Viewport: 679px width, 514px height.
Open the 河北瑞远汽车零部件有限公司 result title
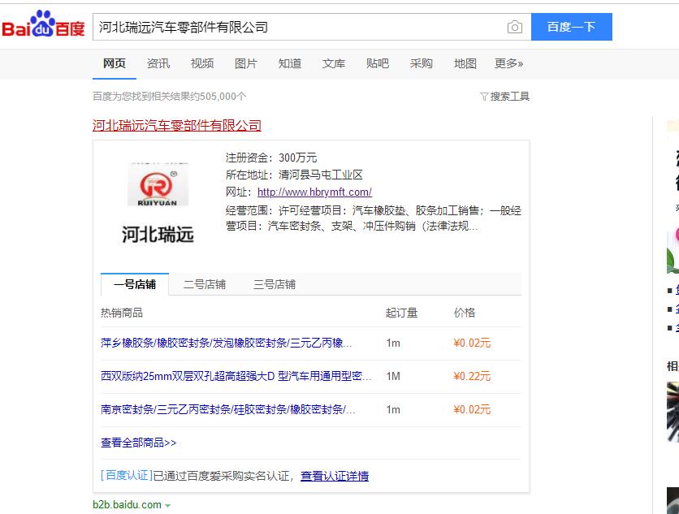177,126
